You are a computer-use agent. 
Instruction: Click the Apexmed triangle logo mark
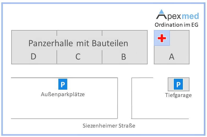pos(161,15)
